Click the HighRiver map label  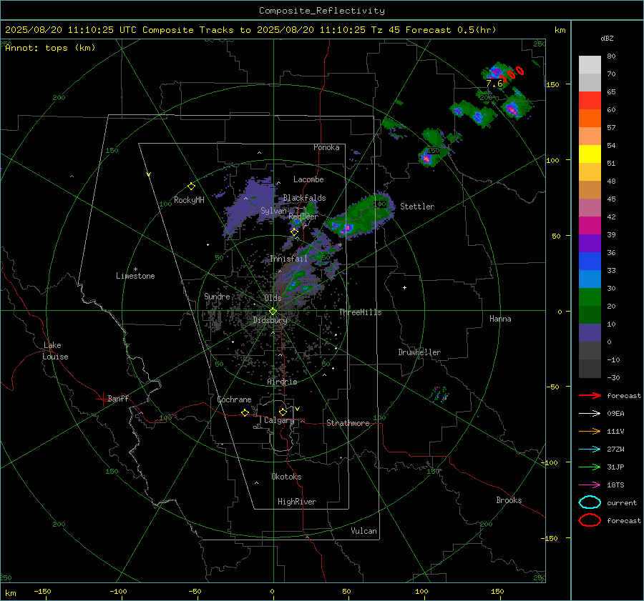[x=297, y=502]
